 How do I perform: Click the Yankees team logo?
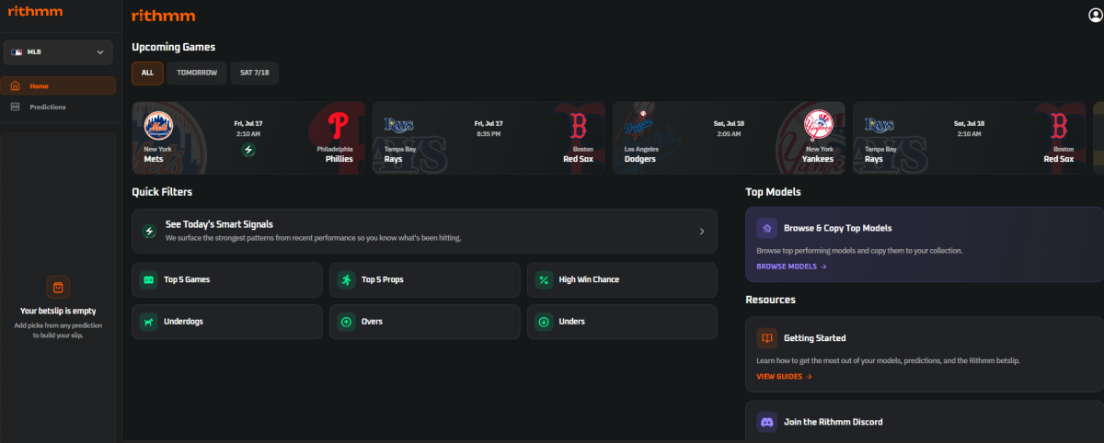819,125
